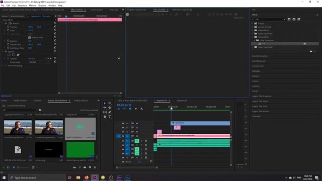Select the Track Select Forward tool
The width and height of the screenshot is (322, 181).
[x=110, y=103]
